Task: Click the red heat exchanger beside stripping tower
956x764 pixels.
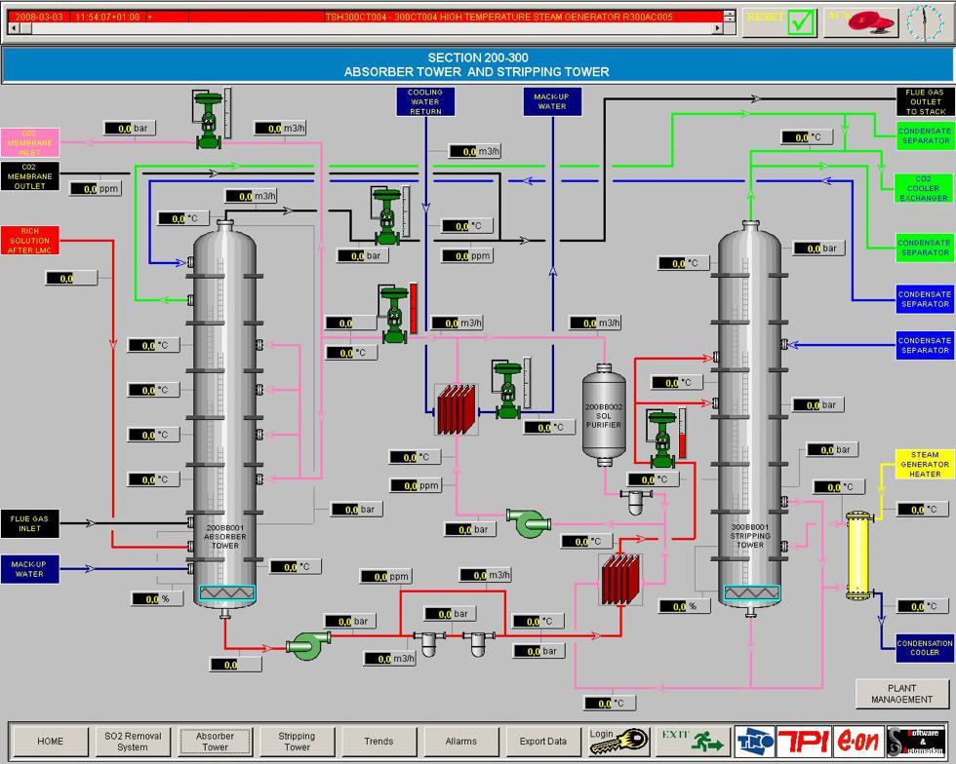Action: (x=620, y=581)
